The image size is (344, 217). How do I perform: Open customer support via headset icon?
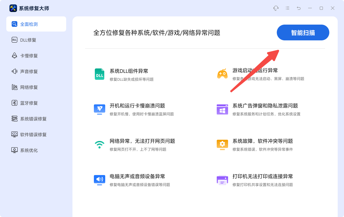pos(276,8)
